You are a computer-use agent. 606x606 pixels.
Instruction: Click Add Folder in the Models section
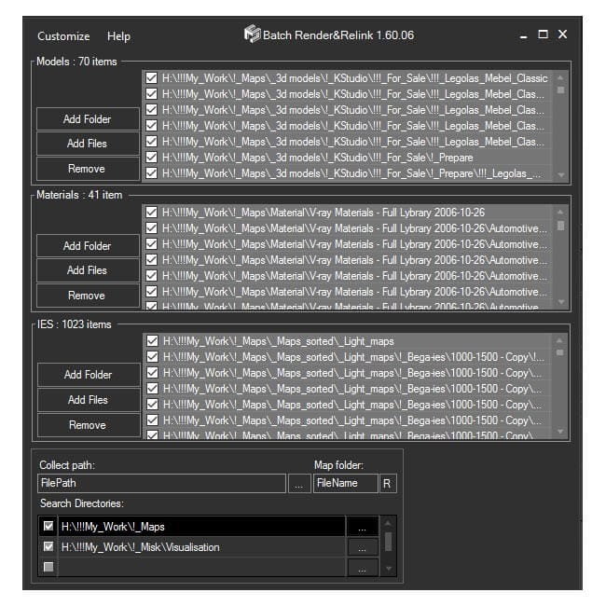pyautogui.click(x=88, y=119)
